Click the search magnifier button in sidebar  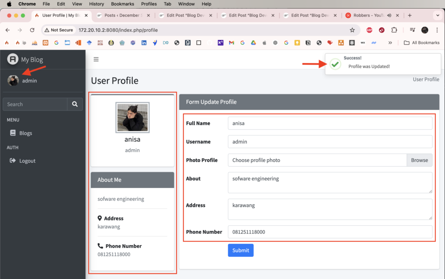[75, 104]
